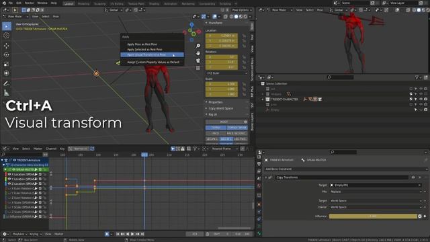Image resolution: width=430 pixels, height=242 pixels.
Task: Click the delete X on Copy Transforms constraint
Action: click(x=420, y=177)
